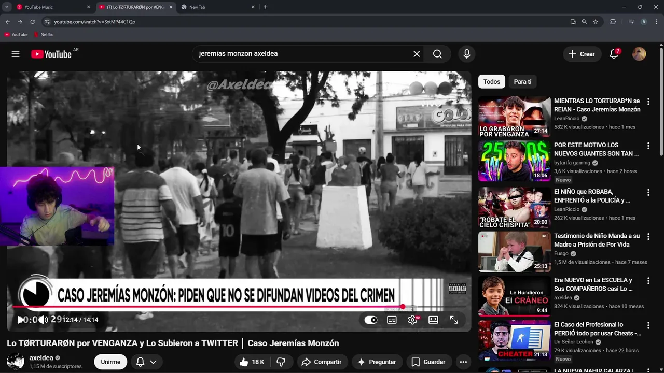View site information icon in address bar
This screenshot has width=664, height=373.
pos(47,22)
